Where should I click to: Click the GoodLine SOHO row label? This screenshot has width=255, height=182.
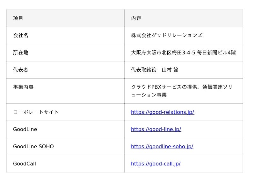(33, 147)
